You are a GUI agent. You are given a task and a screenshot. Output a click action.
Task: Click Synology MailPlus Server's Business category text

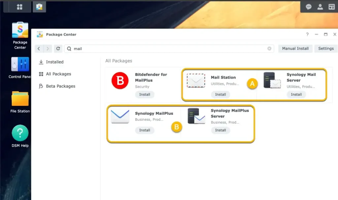[x=225, y=122]
